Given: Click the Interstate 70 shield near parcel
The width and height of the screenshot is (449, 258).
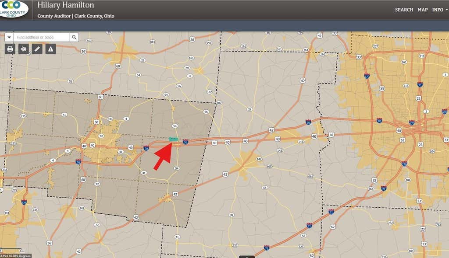Looking at the screenshot, I should (185, 142).
